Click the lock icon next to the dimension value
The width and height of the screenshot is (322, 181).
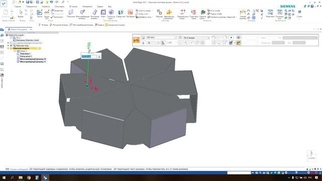(x=99, y=57)
